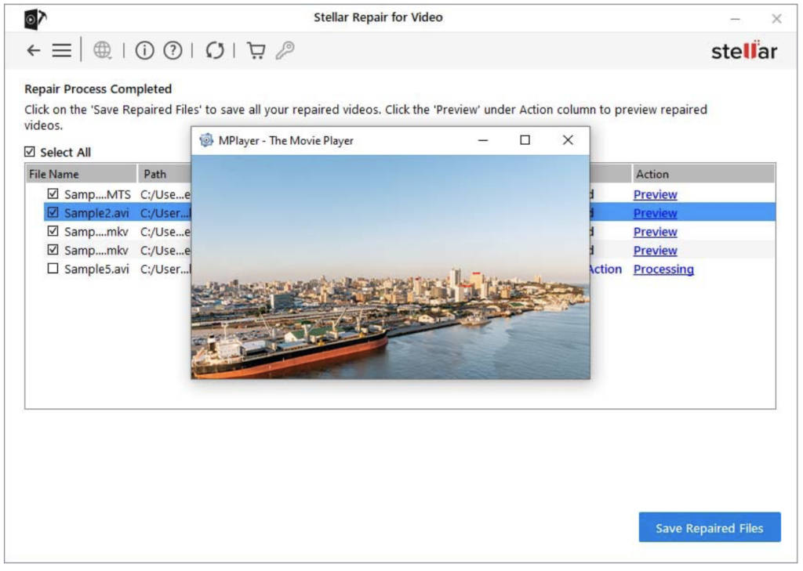Check the Sample5.avi checkbox
Screen dimensions: 803x571
pos(53,269)
